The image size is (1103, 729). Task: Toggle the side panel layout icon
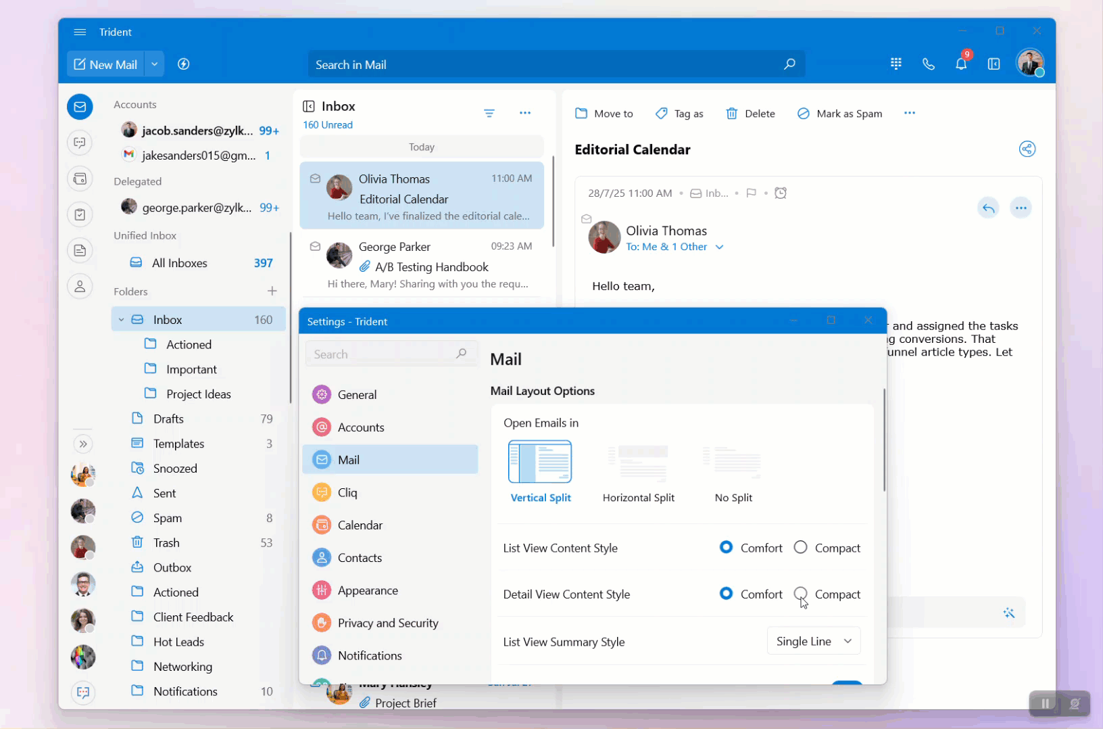click(x=994, y=64)
